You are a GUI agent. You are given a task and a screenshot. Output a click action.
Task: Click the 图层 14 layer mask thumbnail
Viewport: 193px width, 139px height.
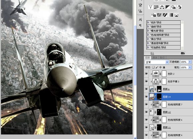tap(159, 97)
